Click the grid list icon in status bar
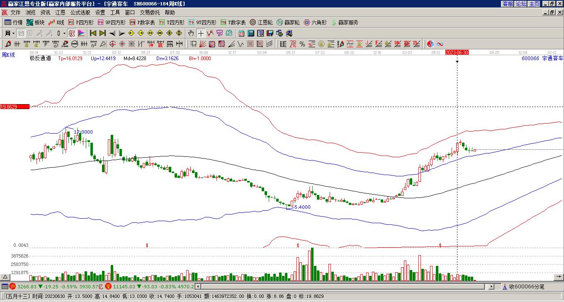The image size is (564, 302). point(5,286)
